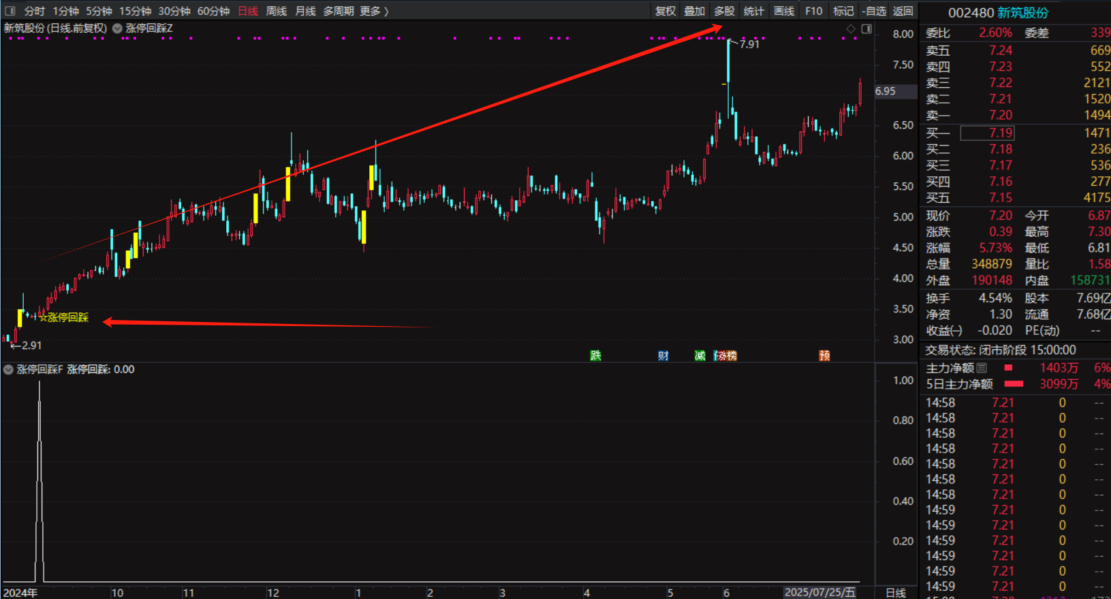This screenshot has width=1111, height=599.
Task: Toggle 复权 price adjustment
Action: click(665, 11)
